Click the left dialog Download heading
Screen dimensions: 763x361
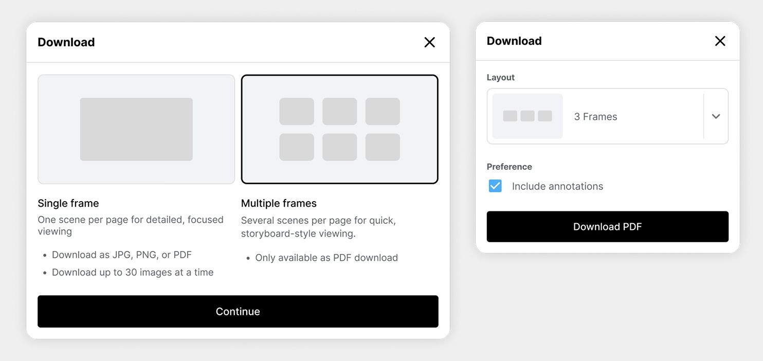(x=66, y=42)
